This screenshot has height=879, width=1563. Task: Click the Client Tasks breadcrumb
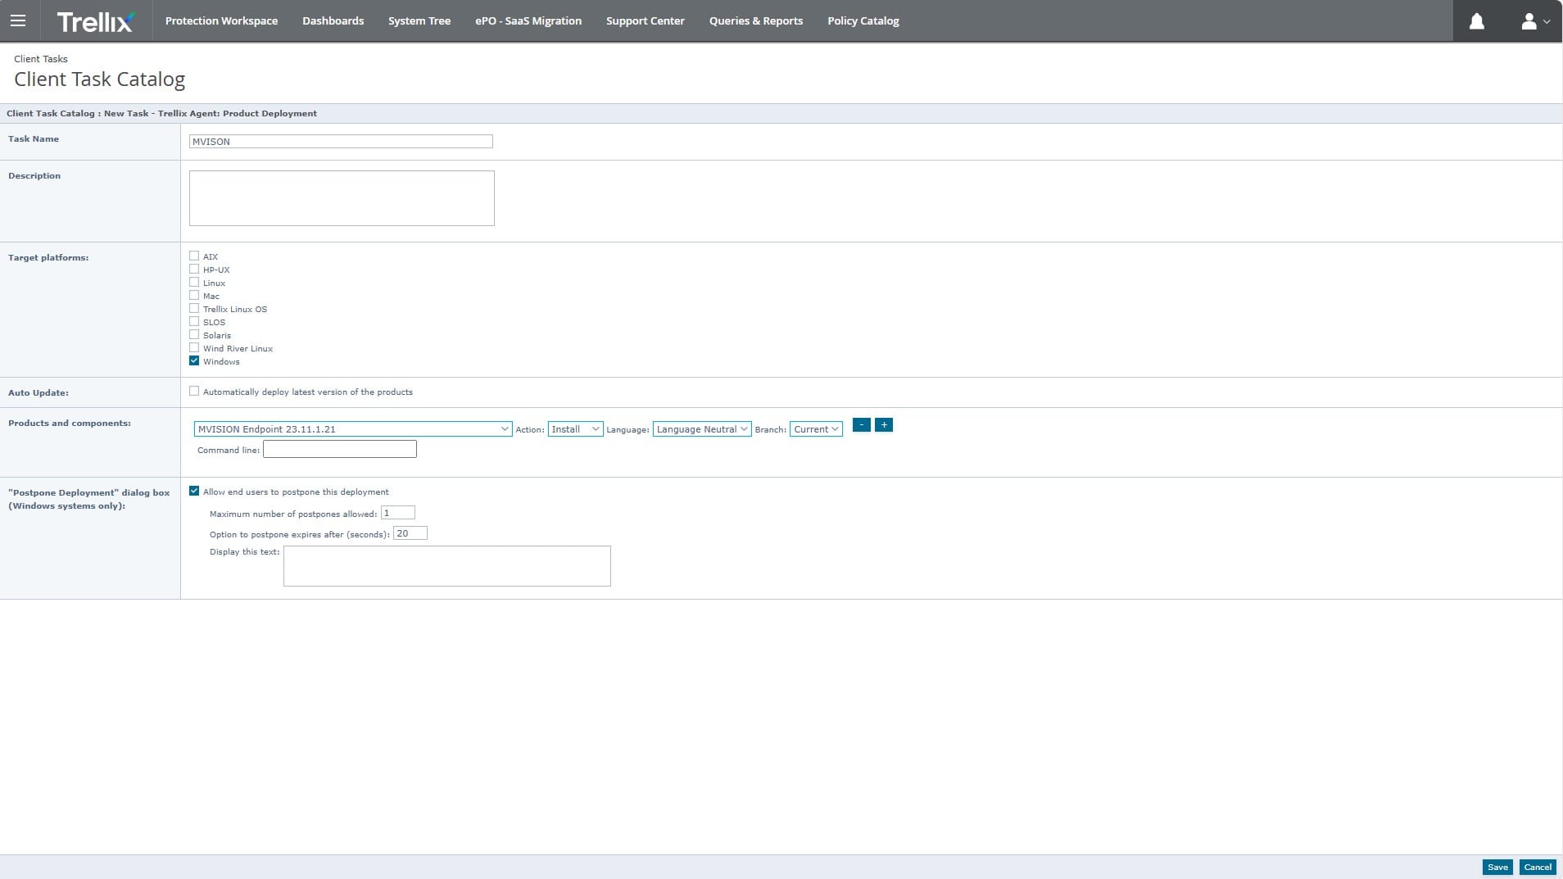(41, 59)
